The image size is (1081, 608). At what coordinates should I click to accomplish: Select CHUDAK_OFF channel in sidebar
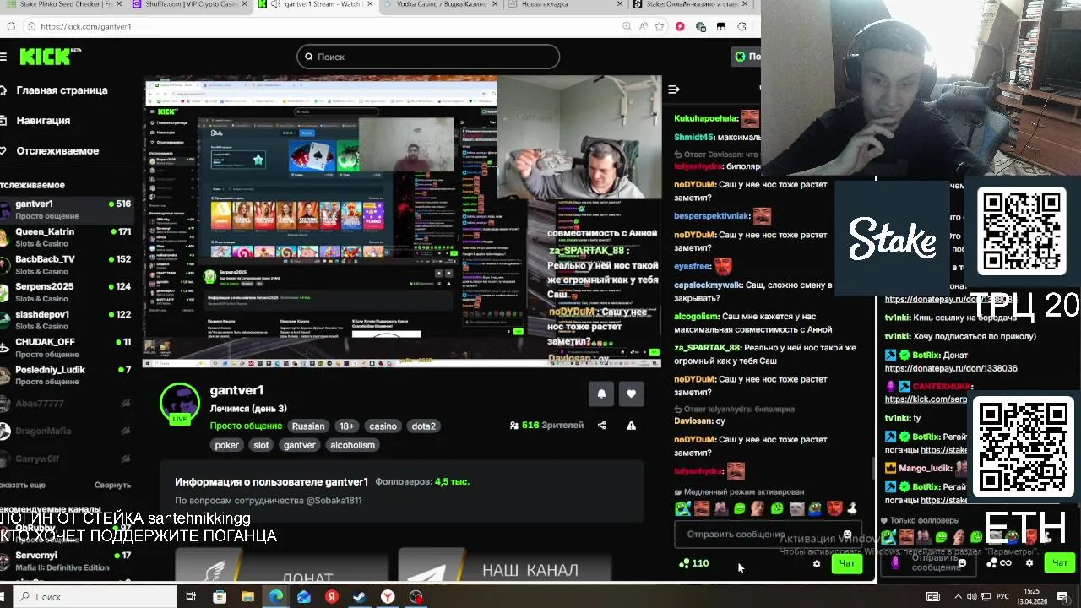(66, 348)
